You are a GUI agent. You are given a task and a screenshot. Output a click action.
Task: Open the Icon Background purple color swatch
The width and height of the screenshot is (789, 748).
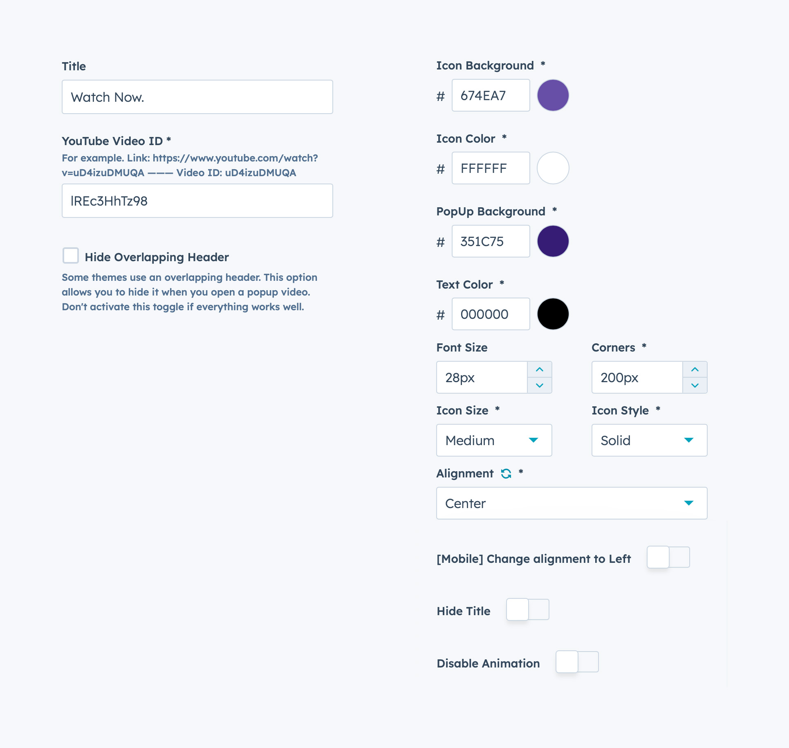click(553, 95)
